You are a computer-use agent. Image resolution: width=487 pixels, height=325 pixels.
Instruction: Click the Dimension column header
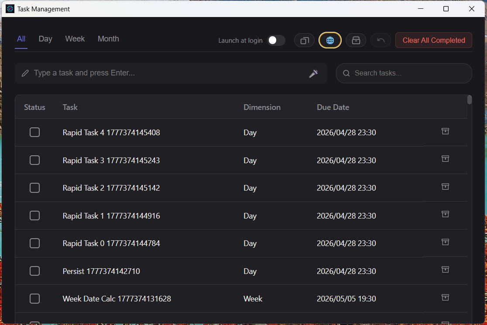point(262,107)
